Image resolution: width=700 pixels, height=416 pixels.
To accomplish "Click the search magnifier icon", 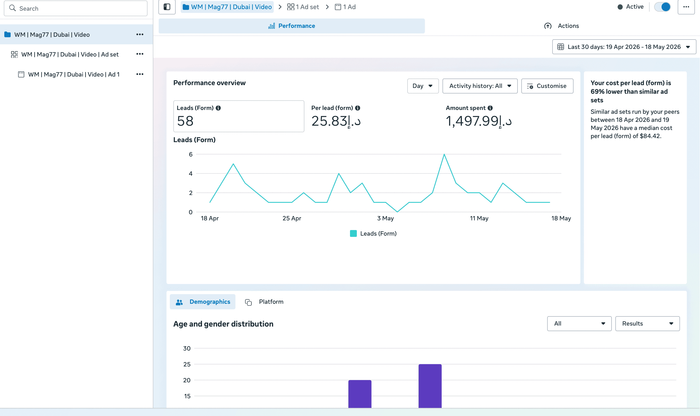I will pos(12,8).
